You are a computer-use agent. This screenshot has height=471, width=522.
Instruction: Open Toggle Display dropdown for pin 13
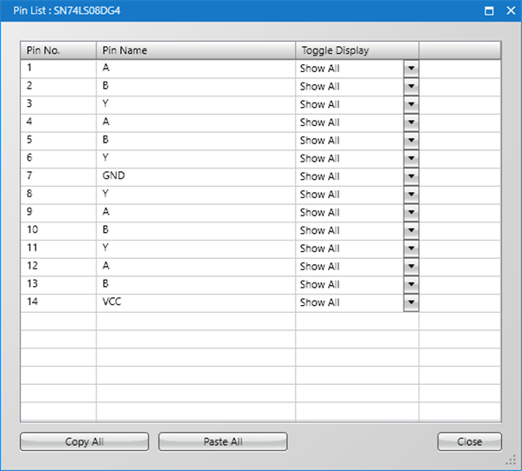click(412, 284)
